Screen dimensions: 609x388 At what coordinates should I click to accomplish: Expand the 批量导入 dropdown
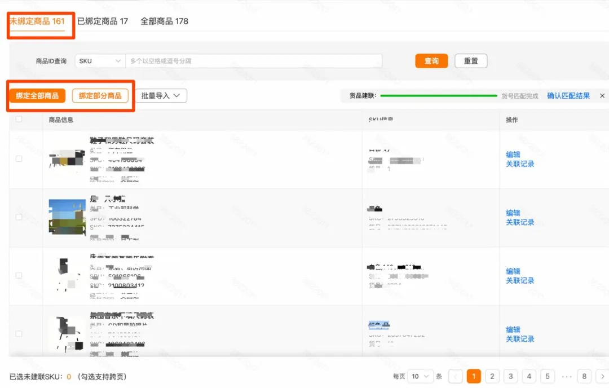pos(161,95)
